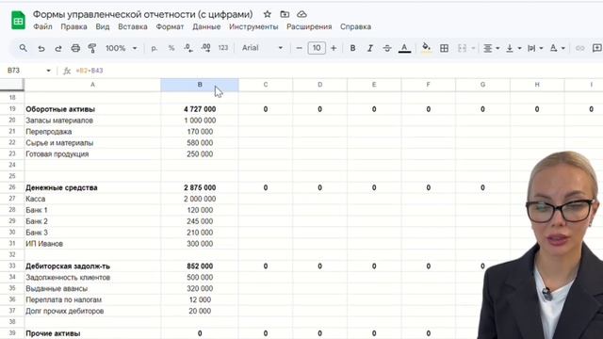Click the insert link icon

click(x=580, y=48)
